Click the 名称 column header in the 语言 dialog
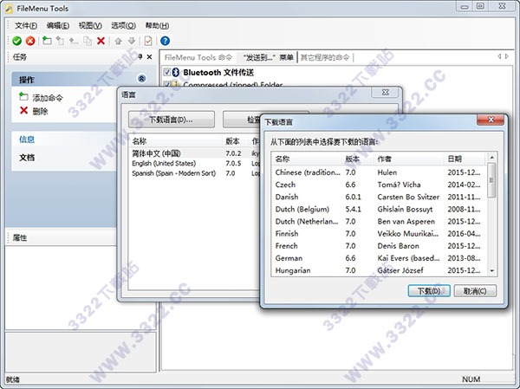Image resolution: width=520 pixels, height=389 pixels. pyautogui.click(x=175, y=141)
